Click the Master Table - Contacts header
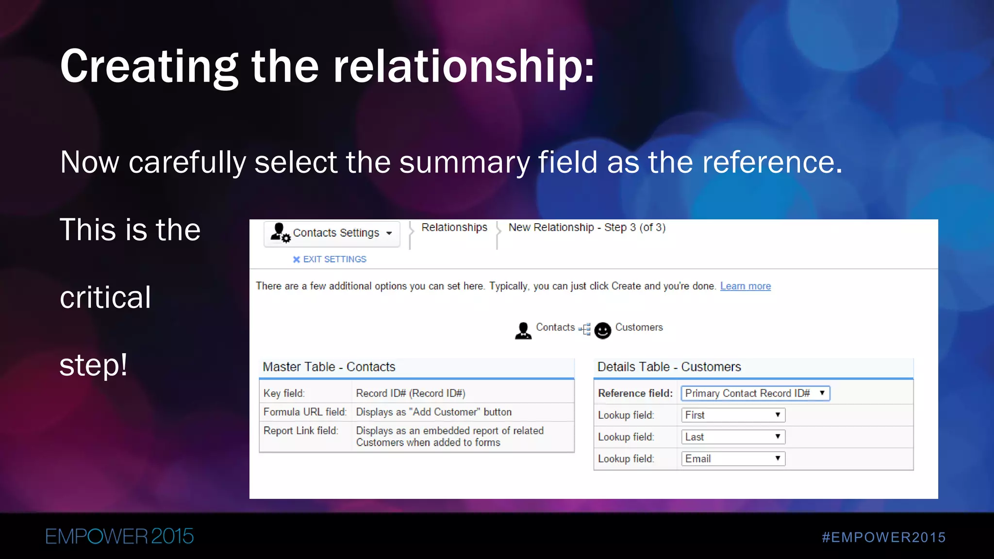This screenshot has width=994, height=559. pyautogui.click(x=329, y=367)
